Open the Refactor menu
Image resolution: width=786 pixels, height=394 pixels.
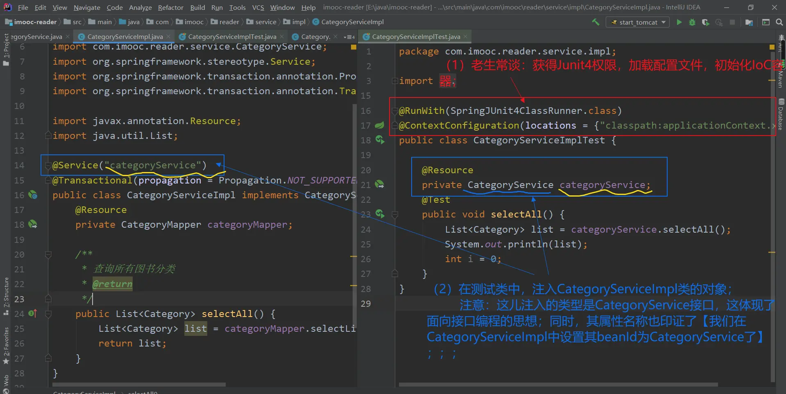[x=170, y=7]
